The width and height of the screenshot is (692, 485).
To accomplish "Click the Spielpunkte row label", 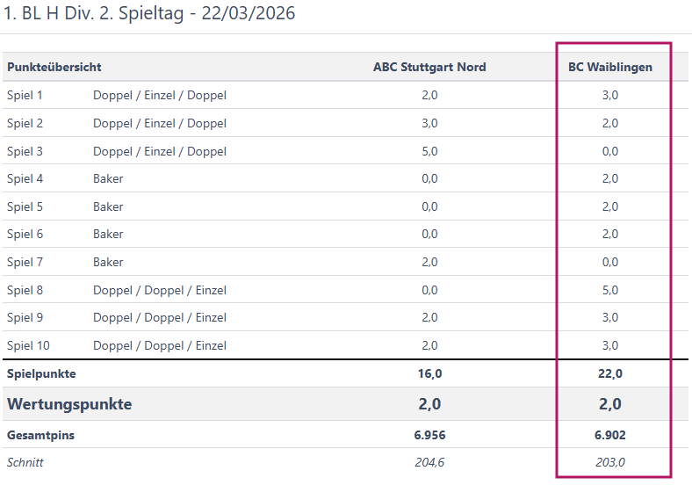I will tap(41, 374).
